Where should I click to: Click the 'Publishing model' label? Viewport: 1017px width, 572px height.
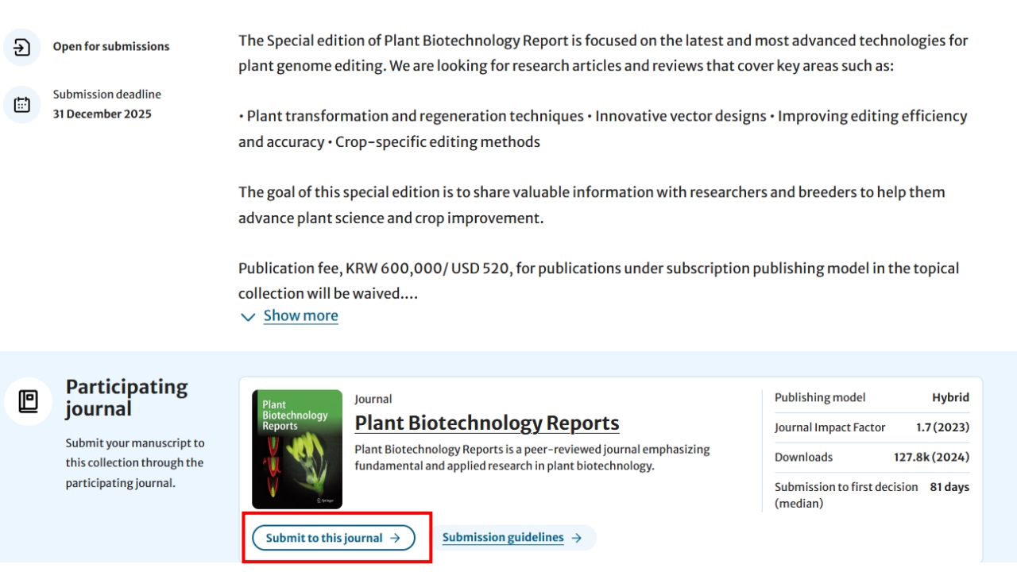[x=820, y=397]
